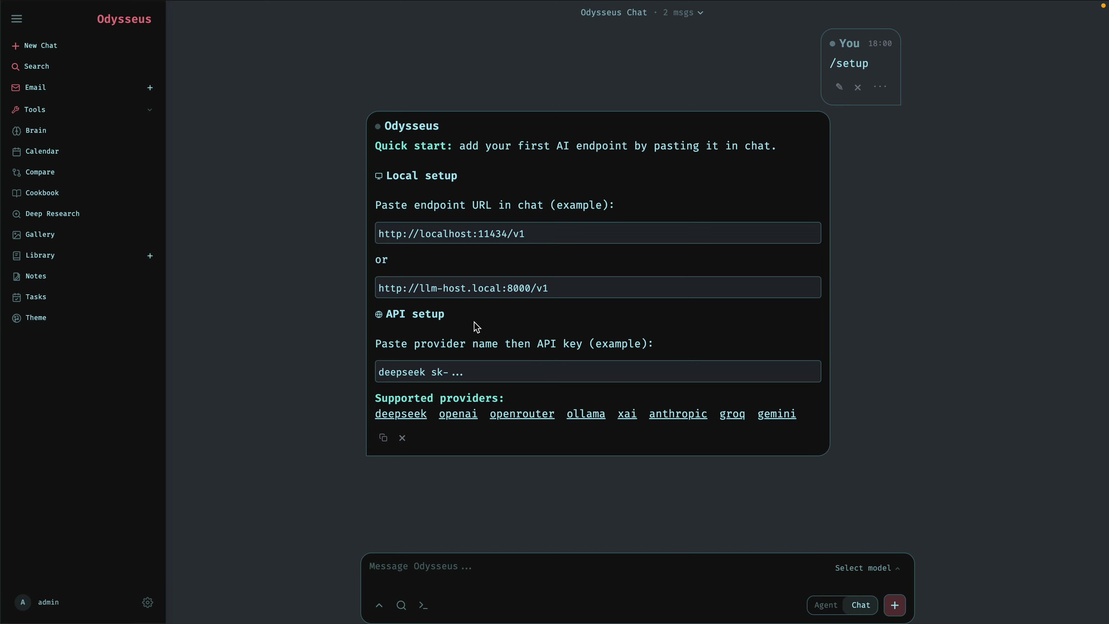
Task: Edit the /setup message with pencil icon
Action: pos(839,87)
